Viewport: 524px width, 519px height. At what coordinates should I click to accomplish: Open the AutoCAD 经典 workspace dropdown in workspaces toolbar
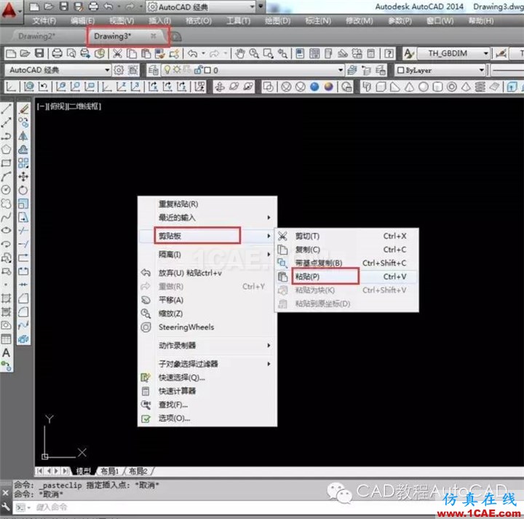pos(107,70)
